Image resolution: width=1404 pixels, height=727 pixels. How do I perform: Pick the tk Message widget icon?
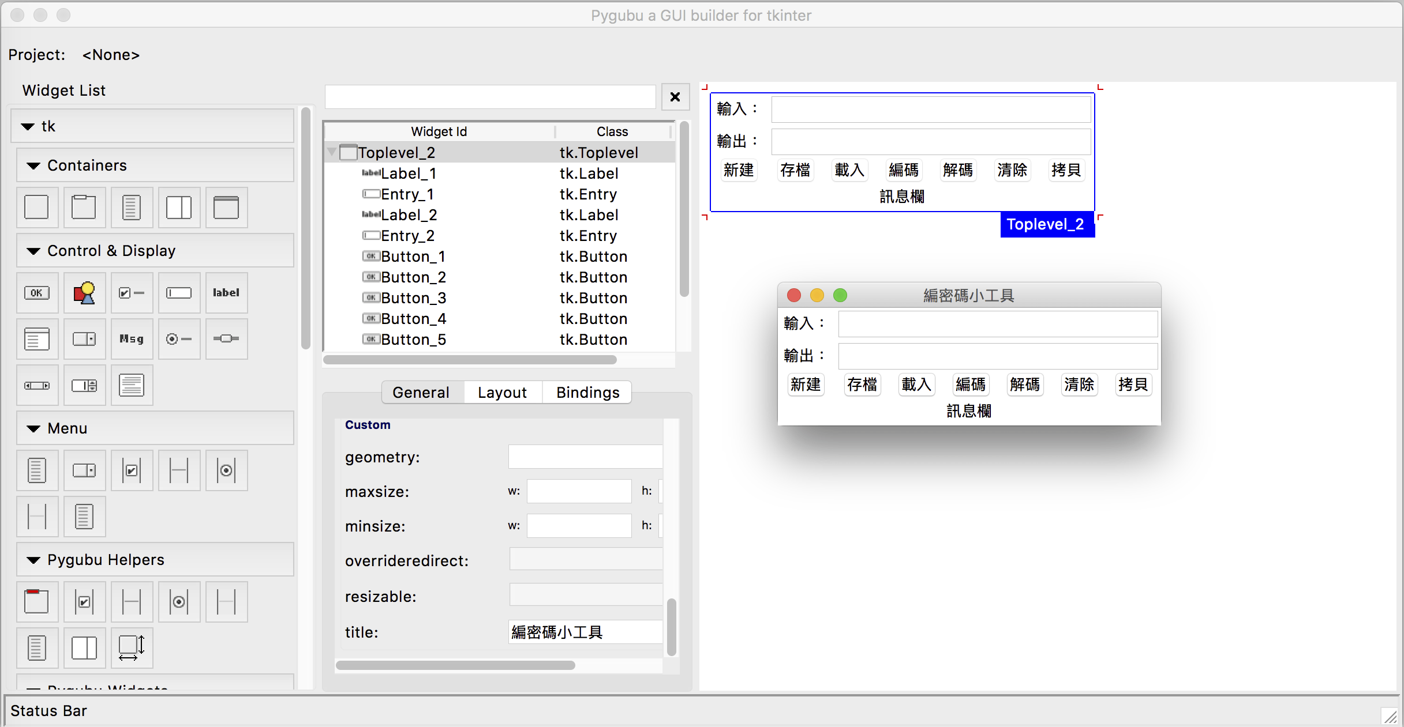pyautogui.click(x=132, y=339)
